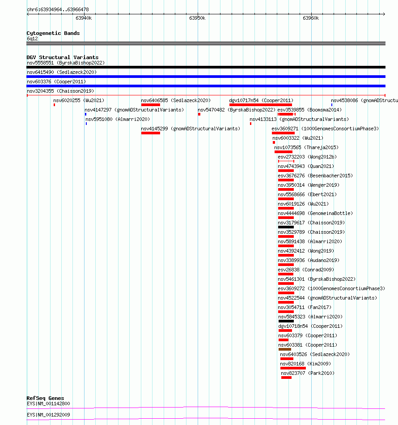Click nsv1073565 (Thareja2015) label

tap(306, 147)
